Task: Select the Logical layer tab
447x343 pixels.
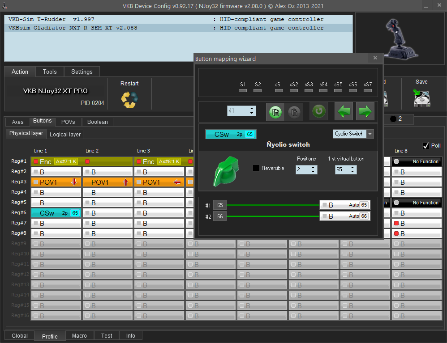Action: (65, 134)
